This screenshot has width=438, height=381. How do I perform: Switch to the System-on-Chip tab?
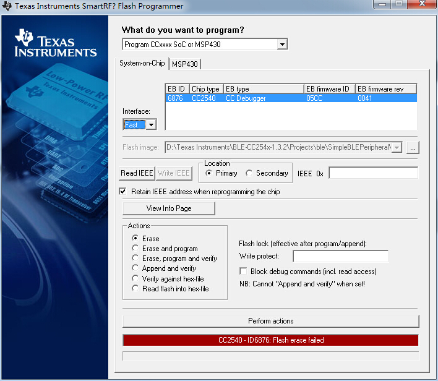point(142,63)
